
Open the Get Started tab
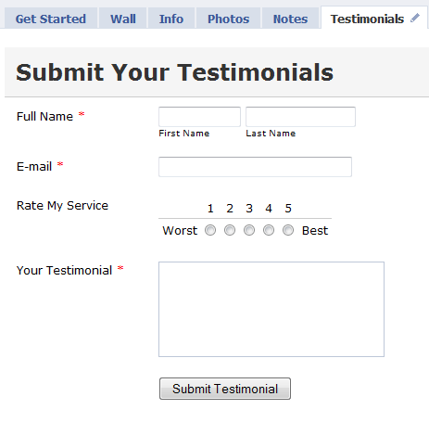coord(51,19)
